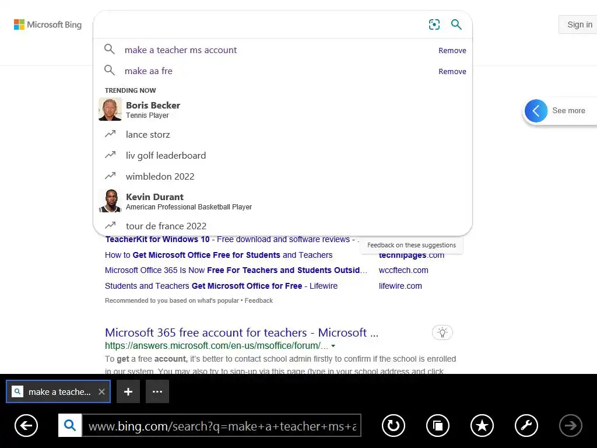597x448 pixels.
Task: Click Sign in button
Action: [x=579, y=24]
